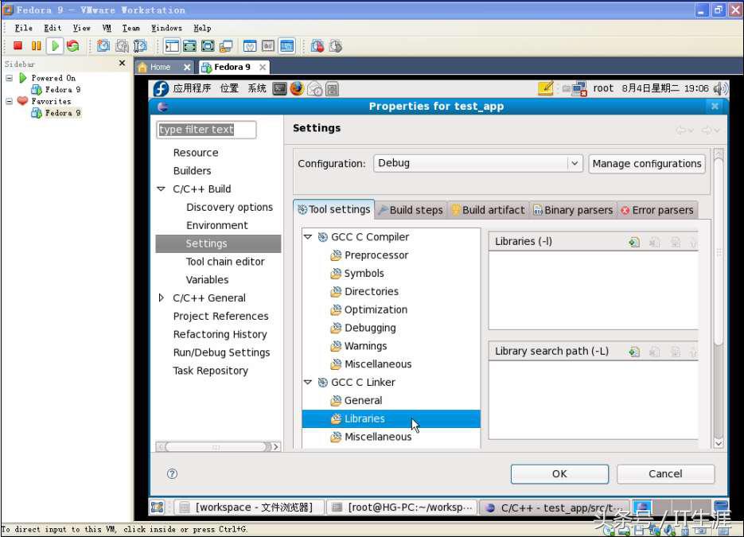Viewport: 744px width, 537px height.
Task: Suspend the VM with the pause icon
Action: tap(36, 46)
